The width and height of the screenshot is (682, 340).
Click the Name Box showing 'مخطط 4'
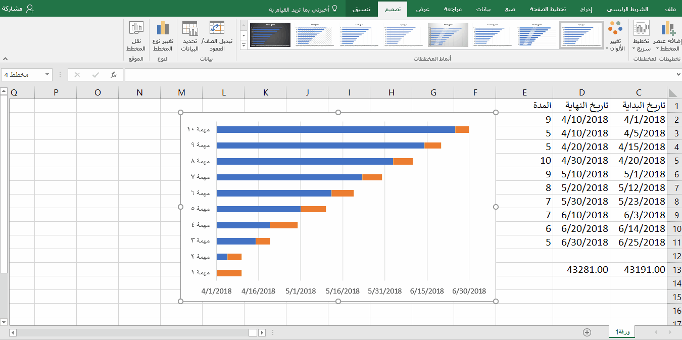[x=23, y=75]
